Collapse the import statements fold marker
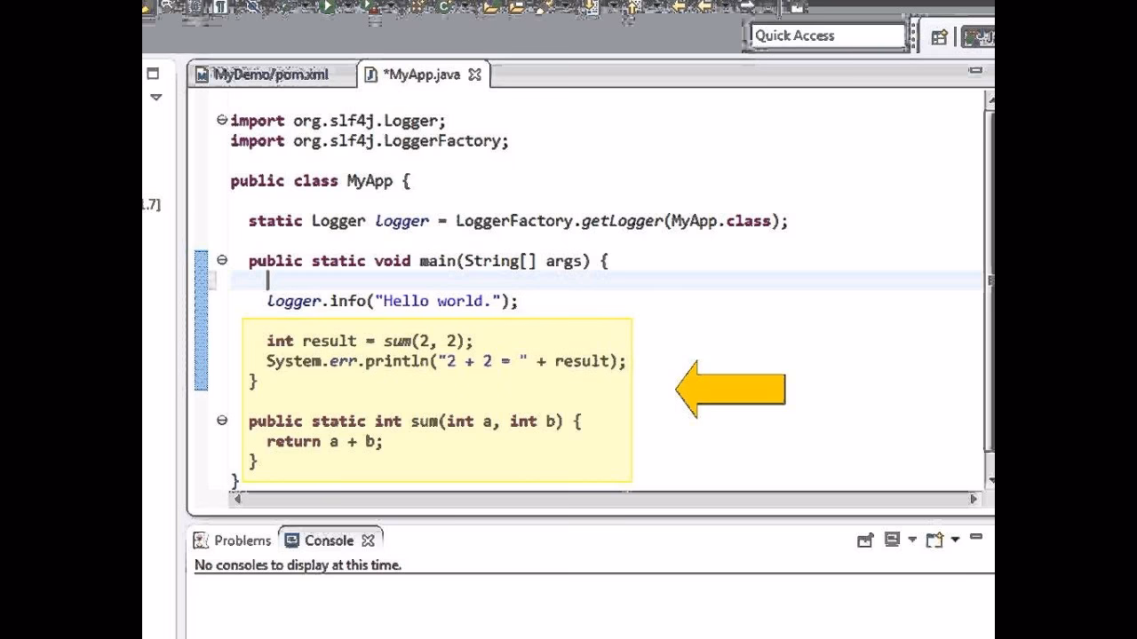This screenshot has height=639, width=1137. click(221, 120)
